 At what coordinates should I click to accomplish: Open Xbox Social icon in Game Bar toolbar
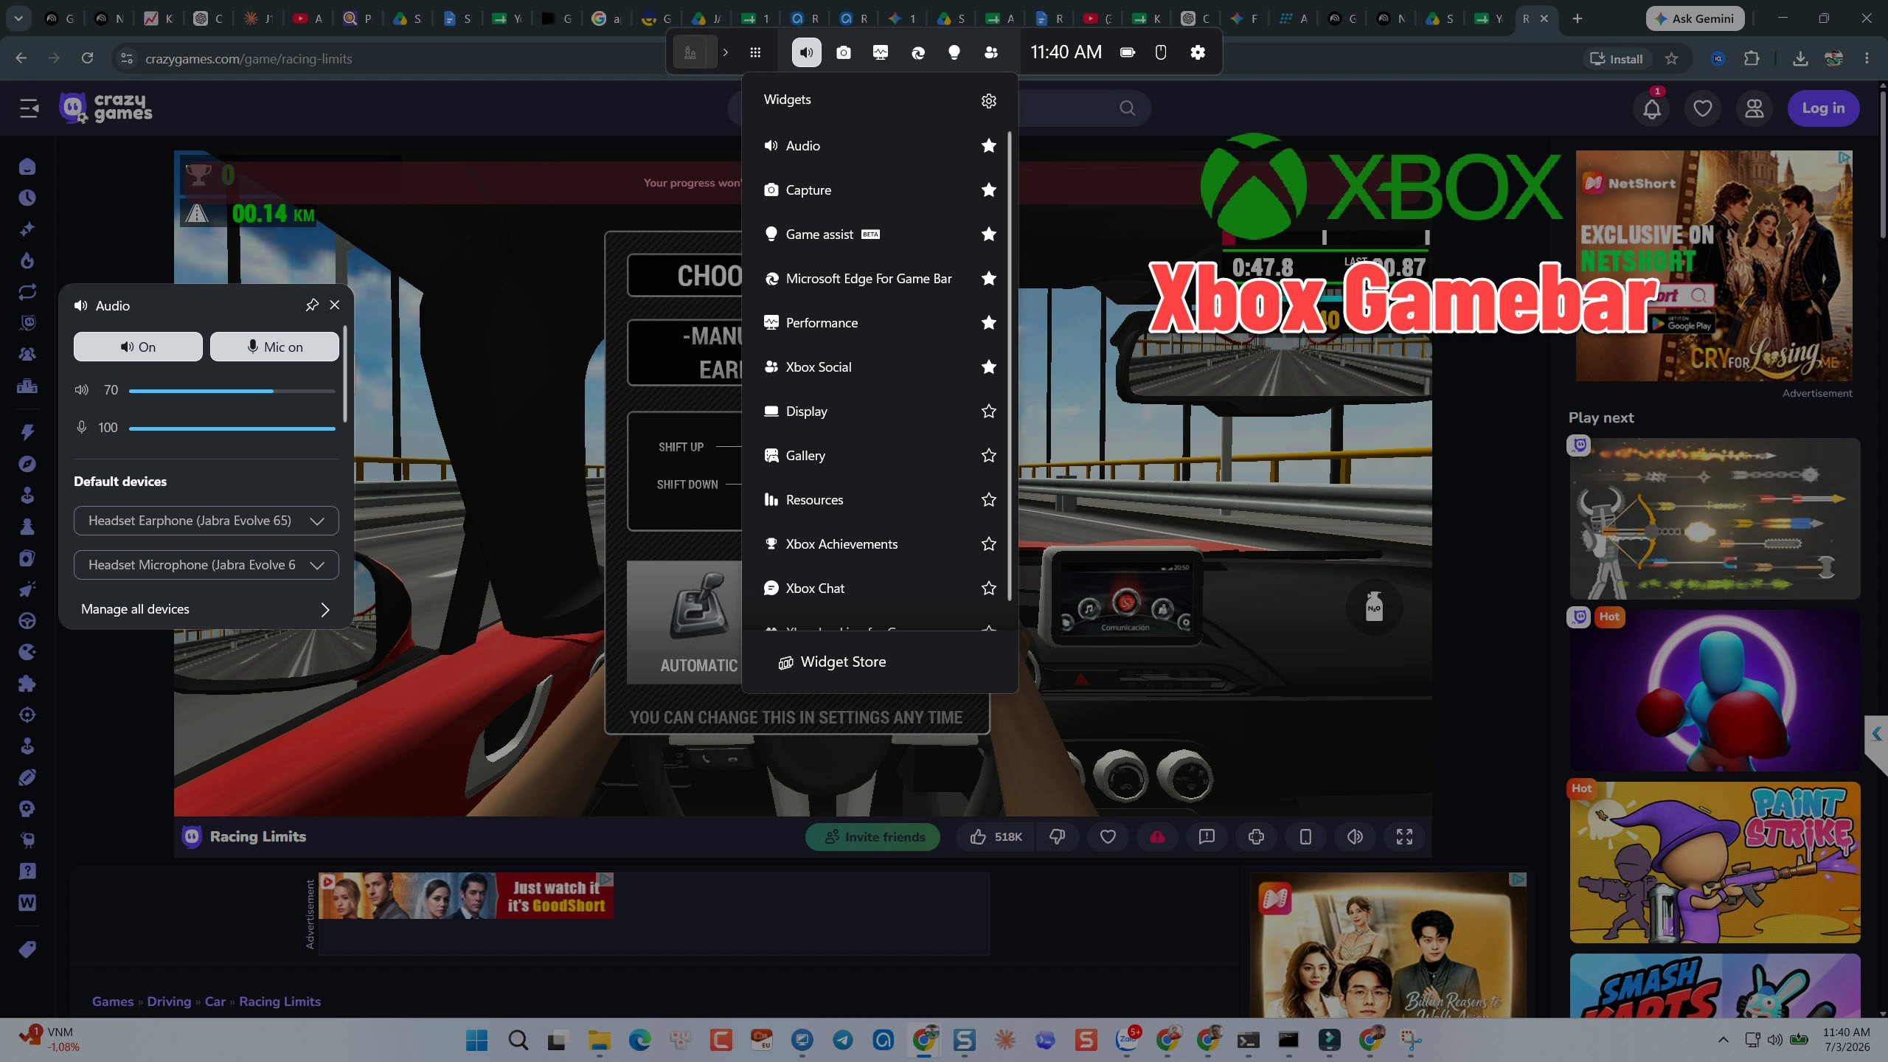(x=991, y=52)
